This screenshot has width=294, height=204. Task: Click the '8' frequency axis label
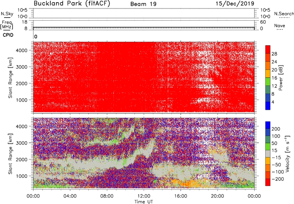click(x=26, y=29)
